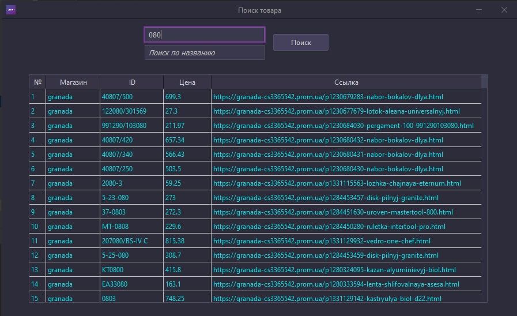Select the № column header
Screen dimensions: 517x316
[x=37, y=82]
